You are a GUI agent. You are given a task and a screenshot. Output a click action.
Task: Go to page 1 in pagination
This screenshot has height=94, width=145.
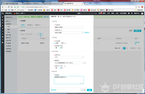point(124,48)
